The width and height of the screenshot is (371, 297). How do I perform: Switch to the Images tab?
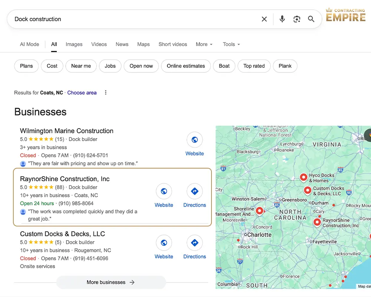[74, 44]
